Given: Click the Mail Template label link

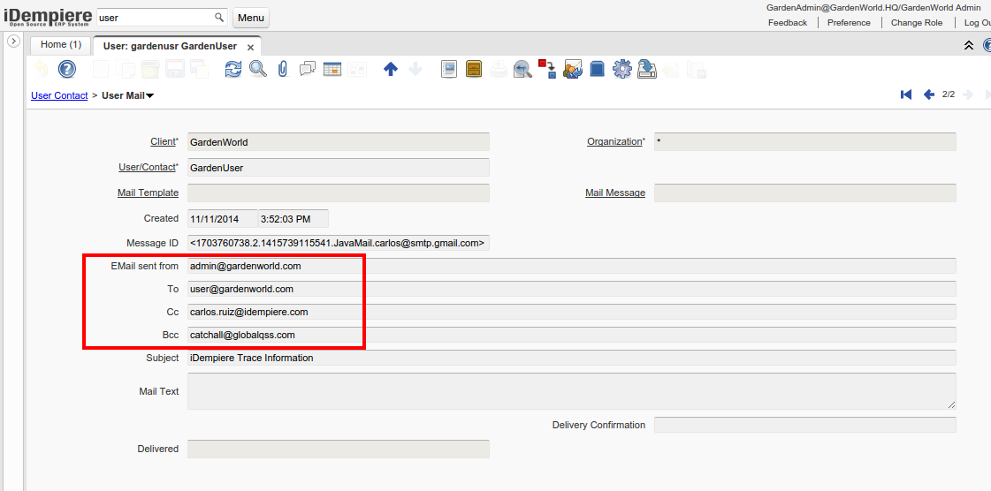Looking at the screenshot, I should [148, 193].
